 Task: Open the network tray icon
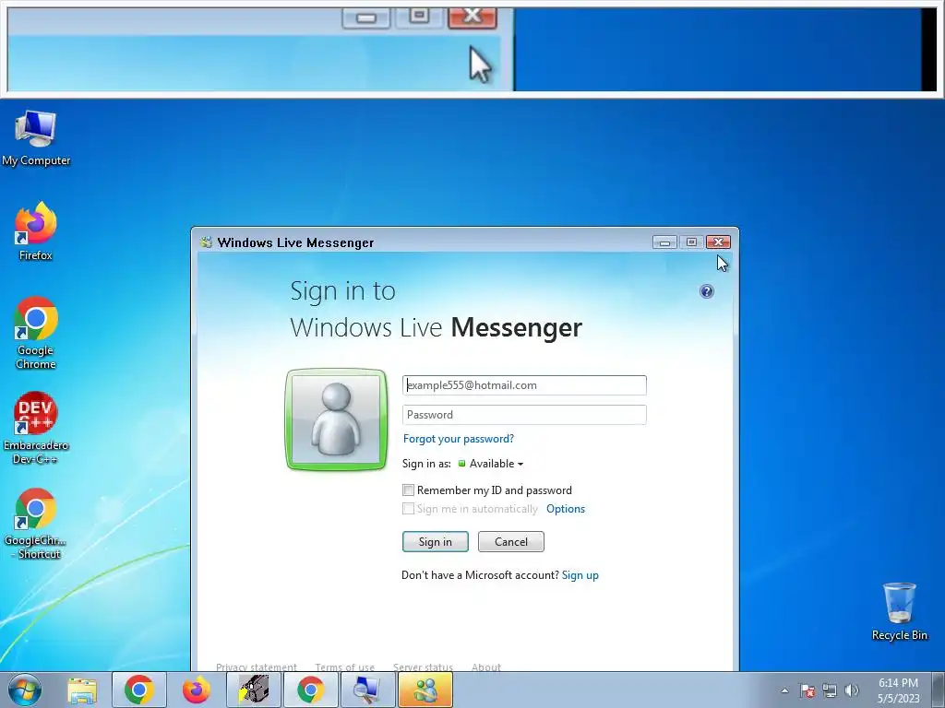click(830, 690)
